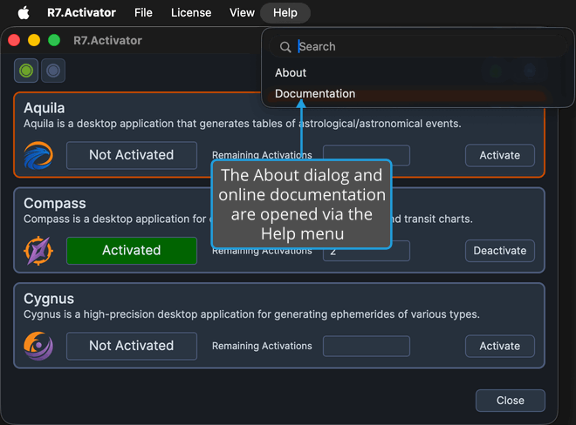Open the File menu
The image size is (576, 425).
(x=143, y=13)
